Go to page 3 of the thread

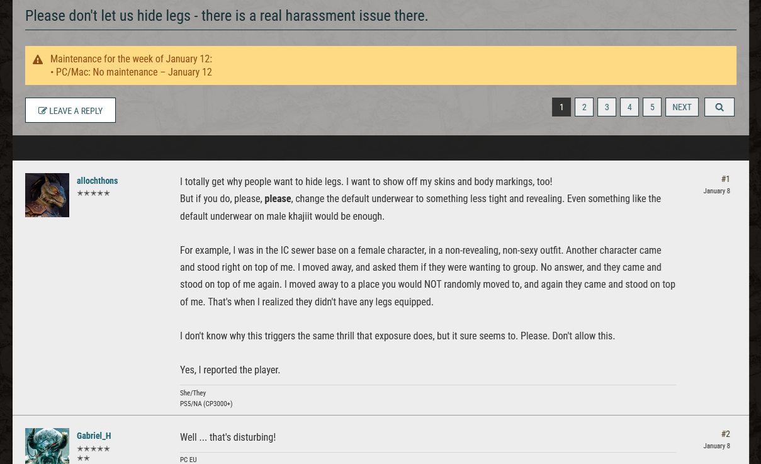(x=607, y=107)
